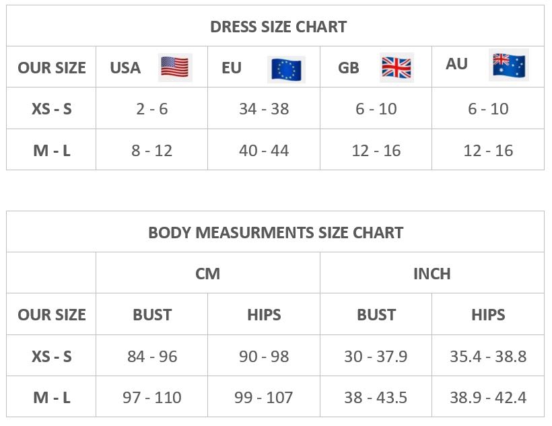Viewport: 552px width, 426px height.
Task: Select the BODY MEASURMENTS SIZE CHART heading
Action: (x=275, y=233)
